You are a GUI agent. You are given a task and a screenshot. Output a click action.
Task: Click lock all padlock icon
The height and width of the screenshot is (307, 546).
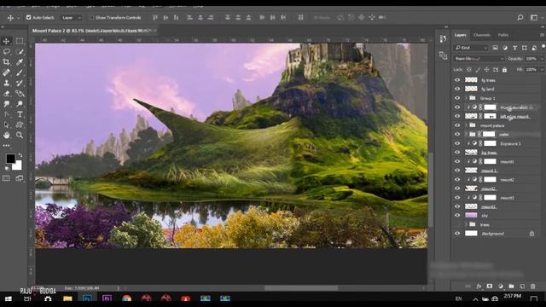[504, 70]
